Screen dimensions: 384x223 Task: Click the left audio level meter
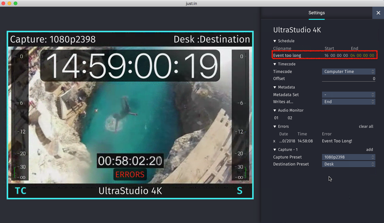20,115
